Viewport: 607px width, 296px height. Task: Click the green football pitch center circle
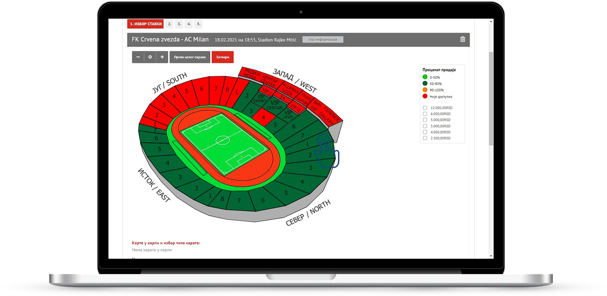[223, 140]
